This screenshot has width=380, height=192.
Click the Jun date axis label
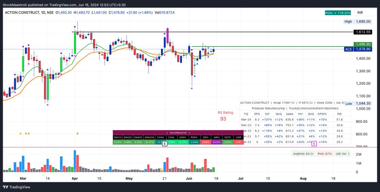pyautogui.click(x=188, y=178)
